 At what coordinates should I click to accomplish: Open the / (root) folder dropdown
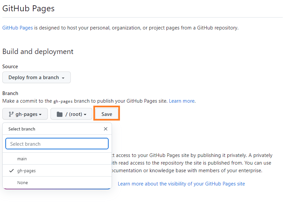71,114
